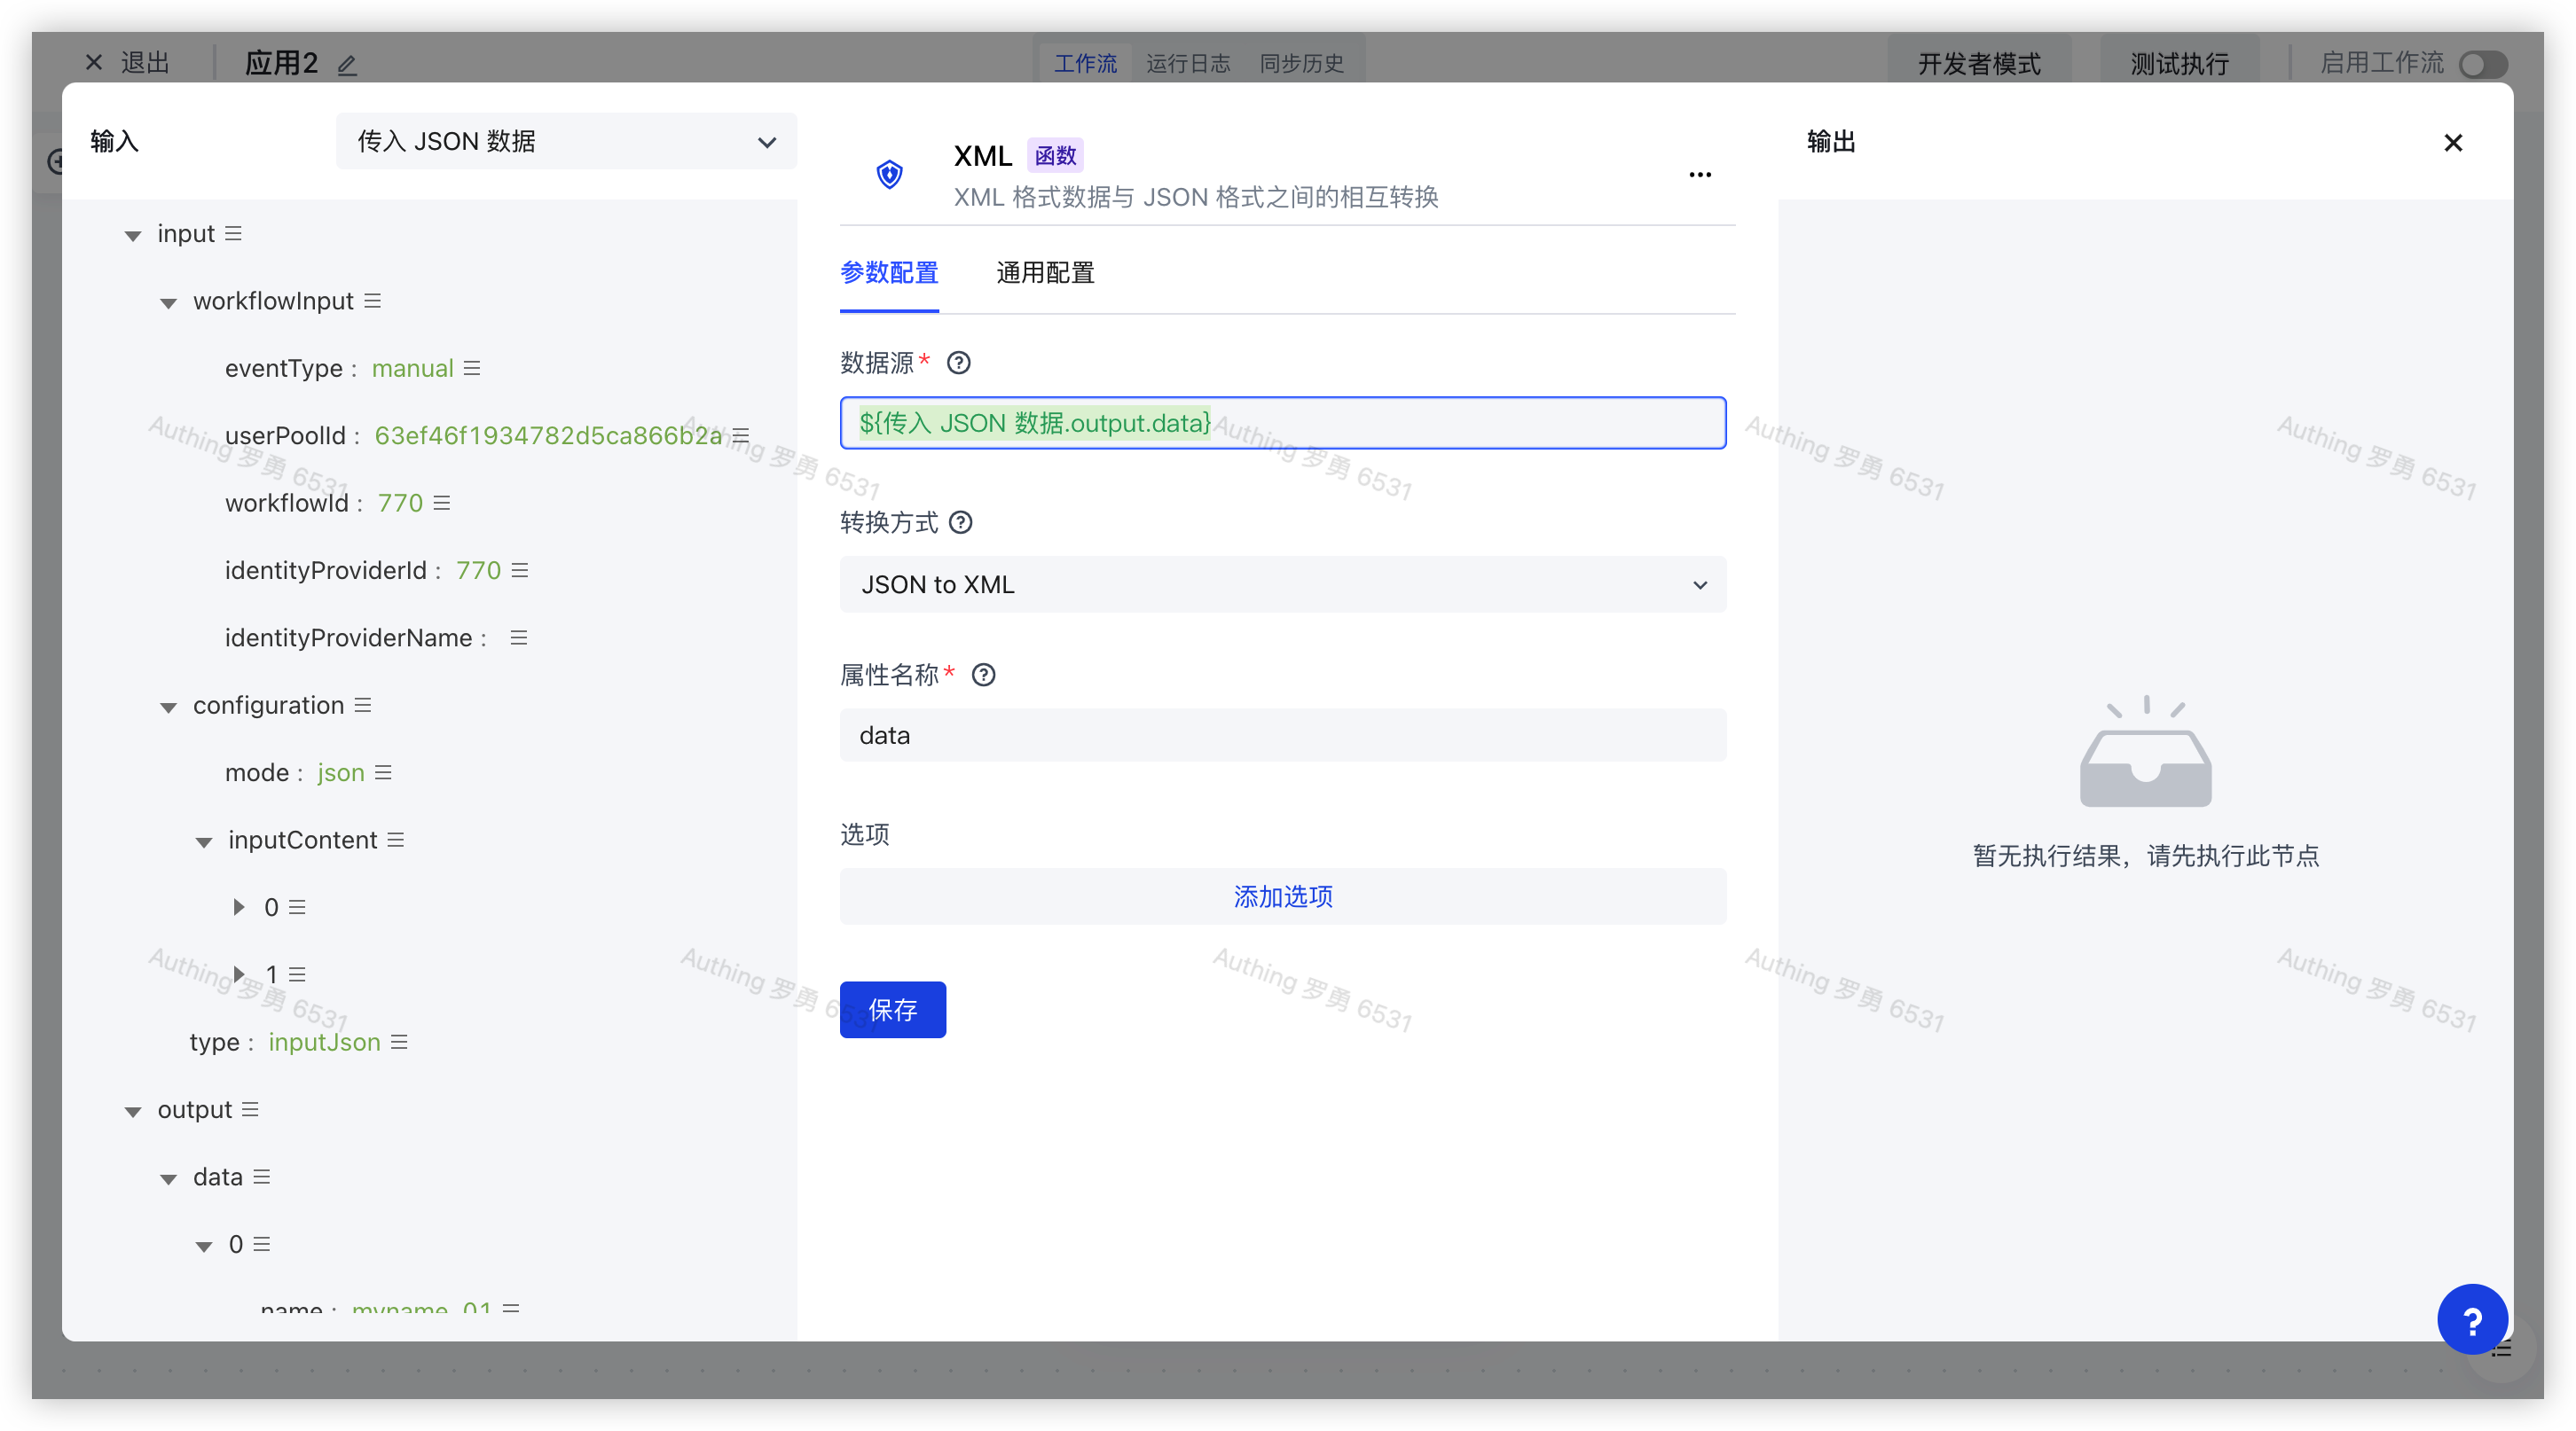
Task: Click the shield XML function icon
Action: coord(889,175)
